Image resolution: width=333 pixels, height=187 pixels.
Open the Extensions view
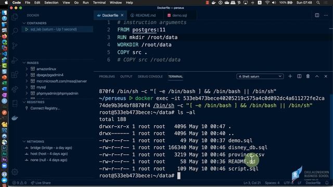pyautogui.click(x=15, y=74)
